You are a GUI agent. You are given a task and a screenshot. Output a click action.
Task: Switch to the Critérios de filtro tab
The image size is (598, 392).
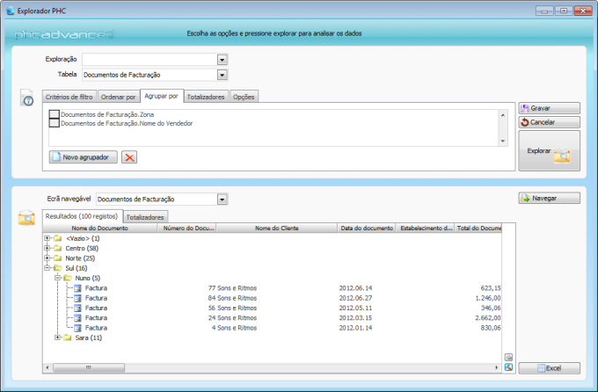point(68,97)
